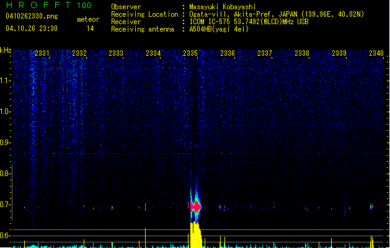Click the 'meteor' label
Screen dimensions: 390x248
(88, 19)
